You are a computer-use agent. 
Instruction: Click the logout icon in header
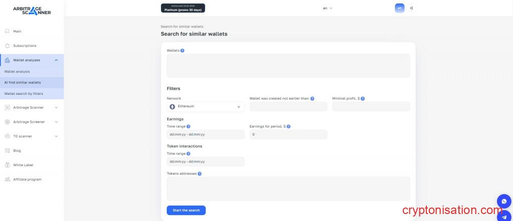click(411, 8)
